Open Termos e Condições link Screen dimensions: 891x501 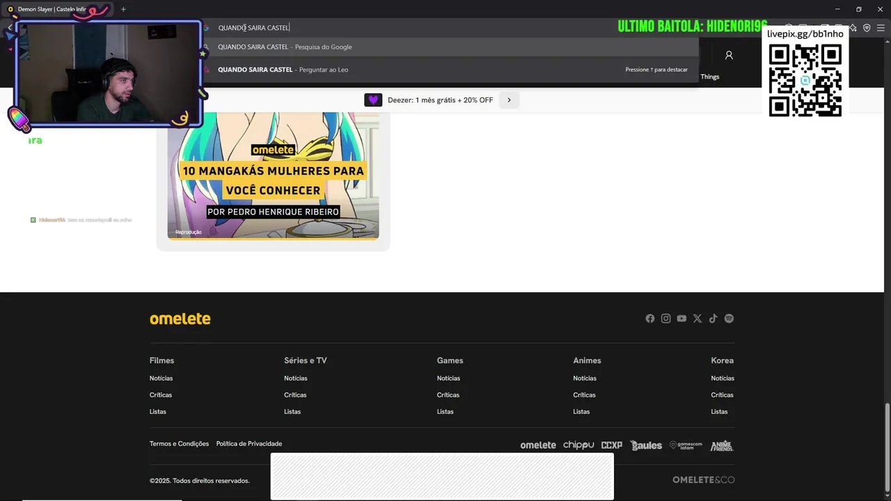179,444
